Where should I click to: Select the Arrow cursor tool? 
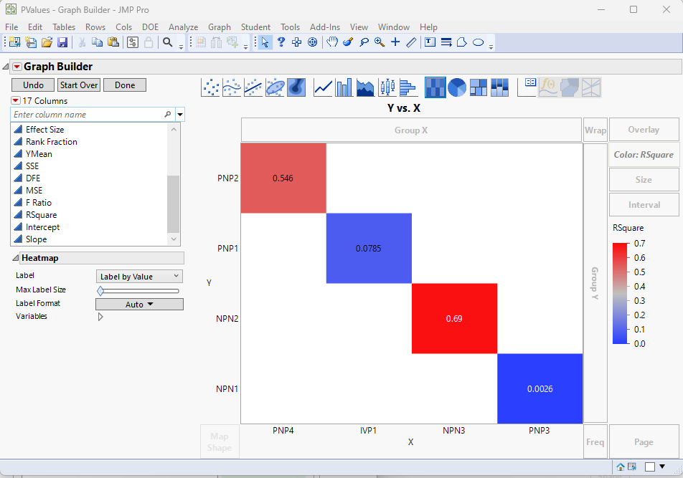coord(265,42)
